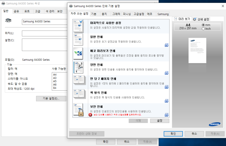Click the red 보안 인쇄 password warning text
The image size is (226, 146).
tap(118, 115)
